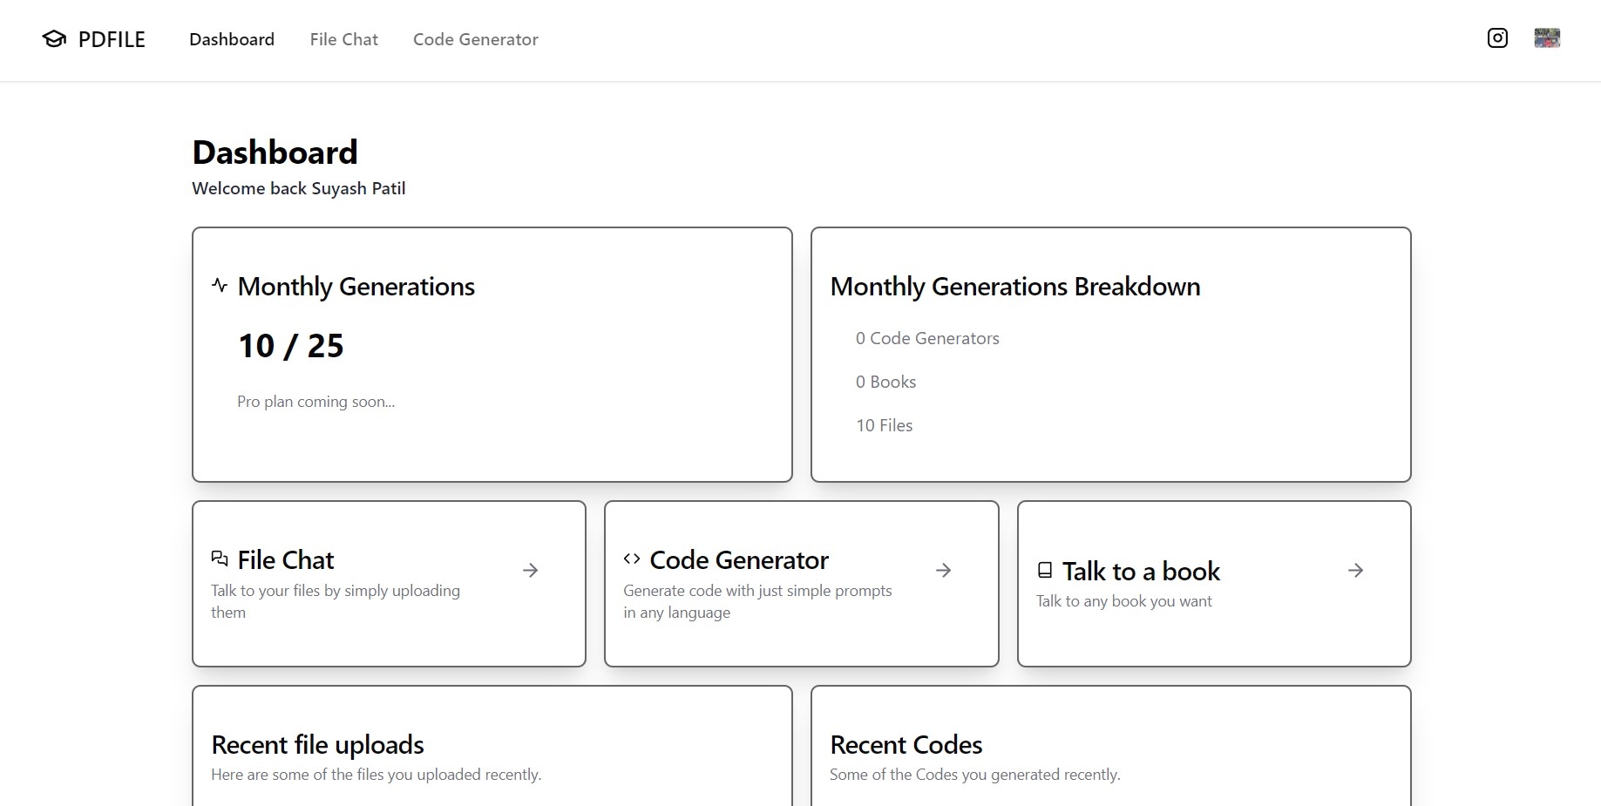Click the Recent Codes panel heading
1601x806 pixels.
(906, 745)
